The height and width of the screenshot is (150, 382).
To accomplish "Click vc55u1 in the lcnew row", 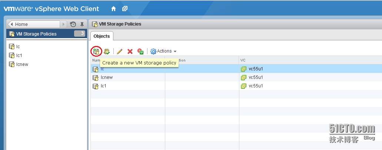I will click(256, 77).
